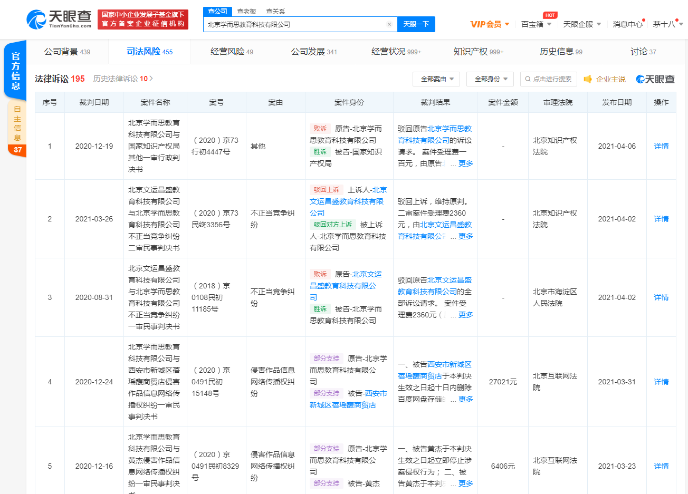688x494 pixels.
Task: Open 详情 for case row 1
Action: pyautogui.click(x=661, y=146)
